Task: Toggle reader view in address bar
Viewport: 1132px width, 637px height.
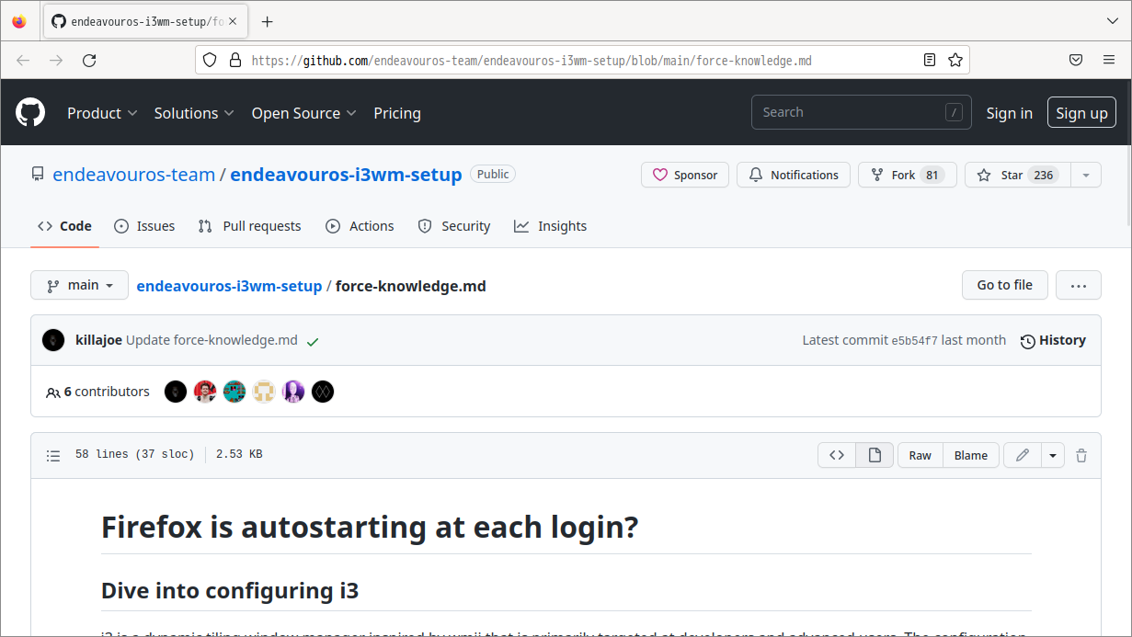Action: pos(930,60)
